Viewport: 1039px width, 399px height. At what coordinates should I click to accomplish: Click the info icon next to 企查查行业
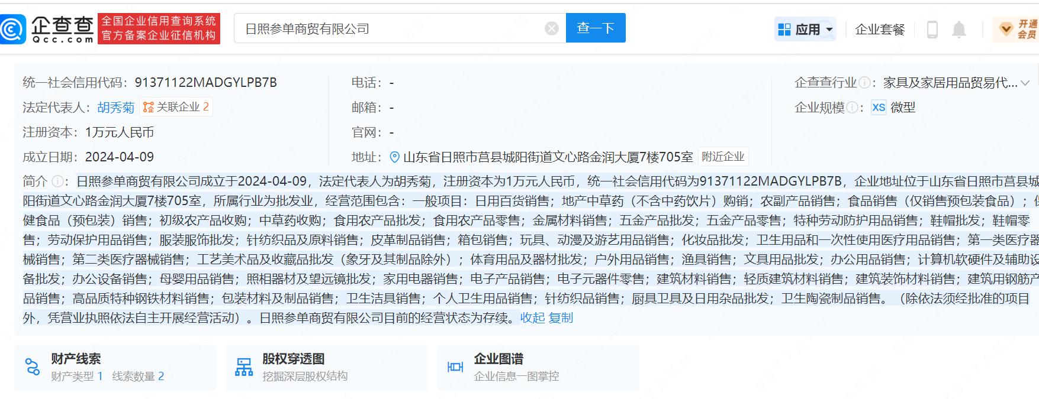[x=864, y=83]
